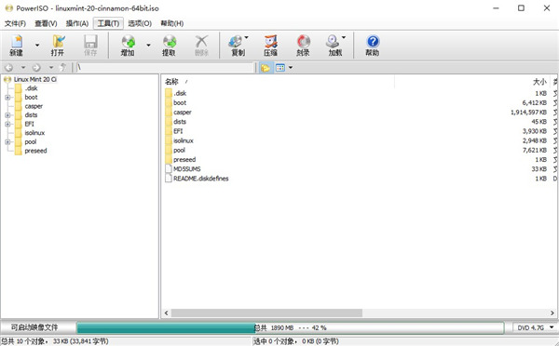Click the Mount (加载) toolbar icon
This screenshot has height=346, width=559.
coord(333,42)
